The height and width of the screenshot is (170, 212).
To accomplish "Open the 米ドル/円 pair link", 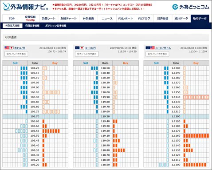I will pyautogui.click(x=20, y=48).
